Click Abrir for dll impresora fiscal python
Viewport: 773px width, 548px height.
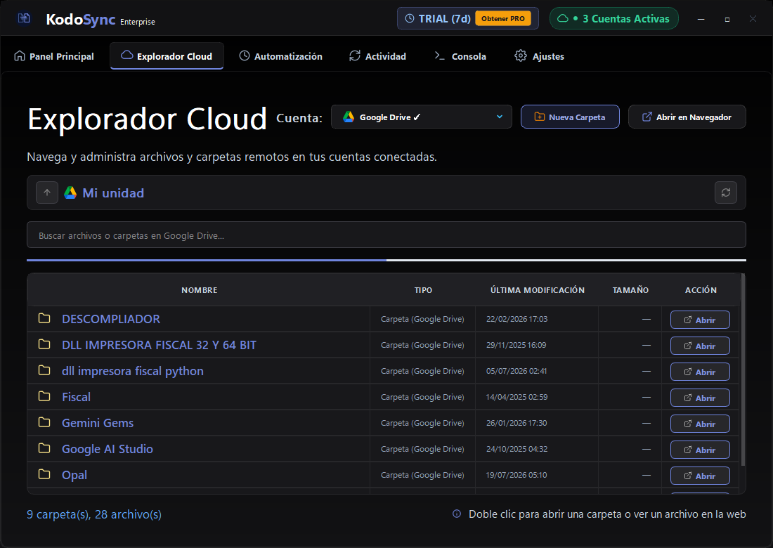point(700,372)
